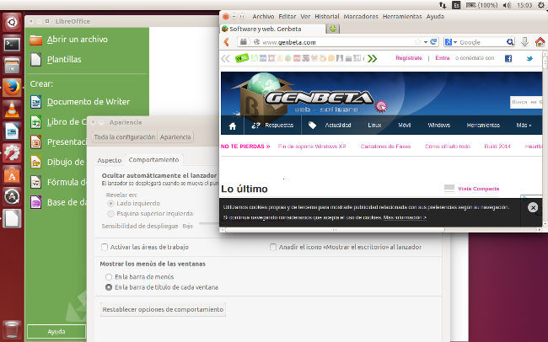Screen dimensions: 548x342
Task: Open Ubuntu Software Center in the launcher
Action: (12, 174)
